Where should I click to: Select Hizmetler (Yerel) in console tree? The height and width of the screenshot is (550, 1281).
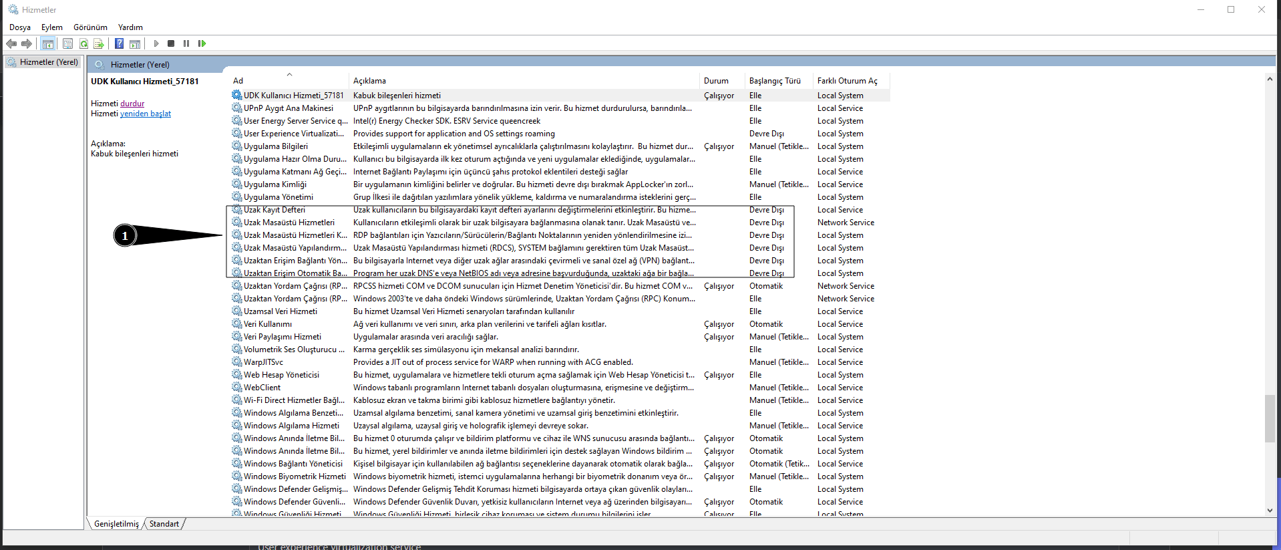pyautogui.click(x=49, y=62)
